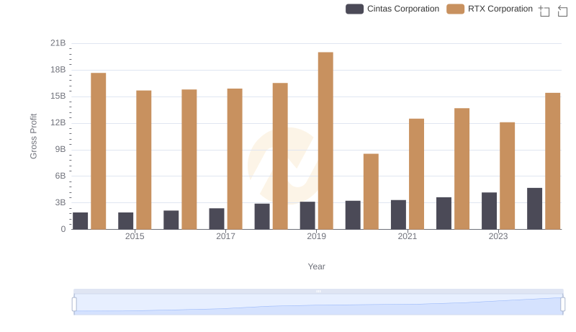Toggle the RTX Corporation legend series
Screen dimensions: 576x332
(x=490, y=9)
